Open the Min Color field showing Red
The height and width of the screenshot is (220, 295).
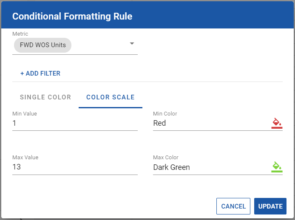point(212,123)
